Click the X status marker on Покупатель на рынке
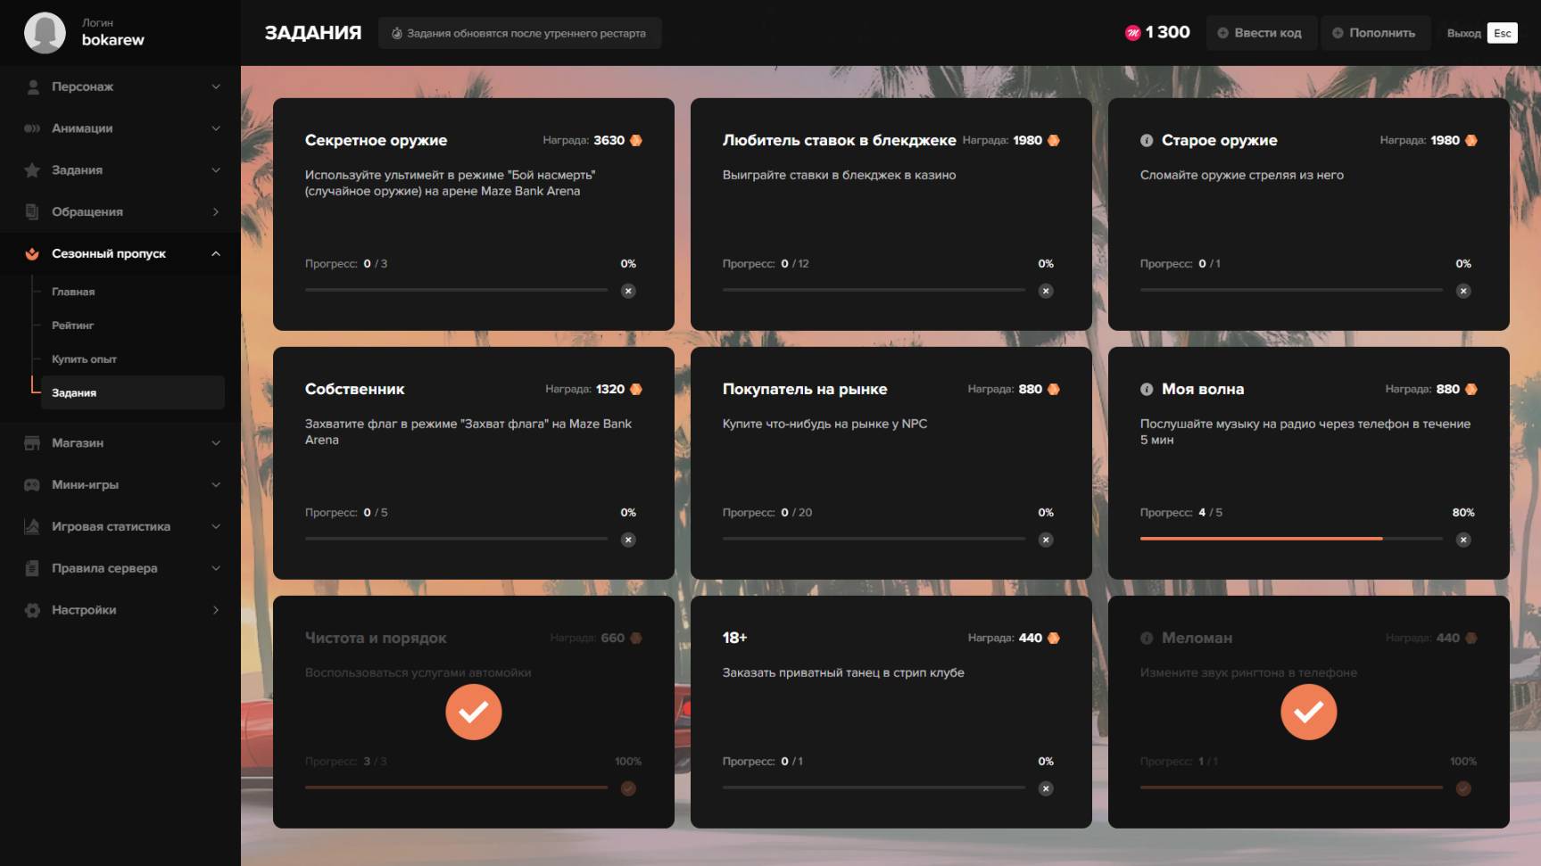This screenshot has height=866, width=1541. pos(1047,540)
